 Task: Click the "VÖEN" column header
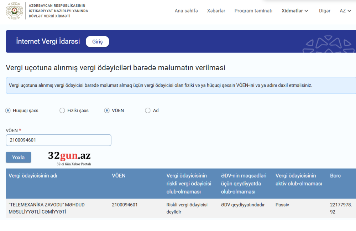click(x=119, y=175)
